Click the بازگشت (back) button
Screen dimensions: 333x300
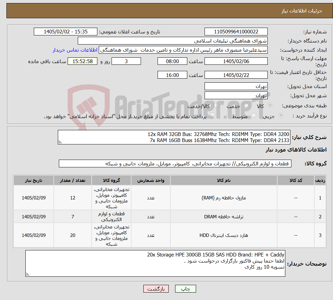click(156, 289)
